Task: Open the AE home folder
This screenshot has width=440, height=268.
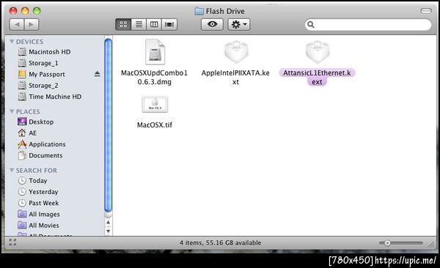Action: (32, 133)
